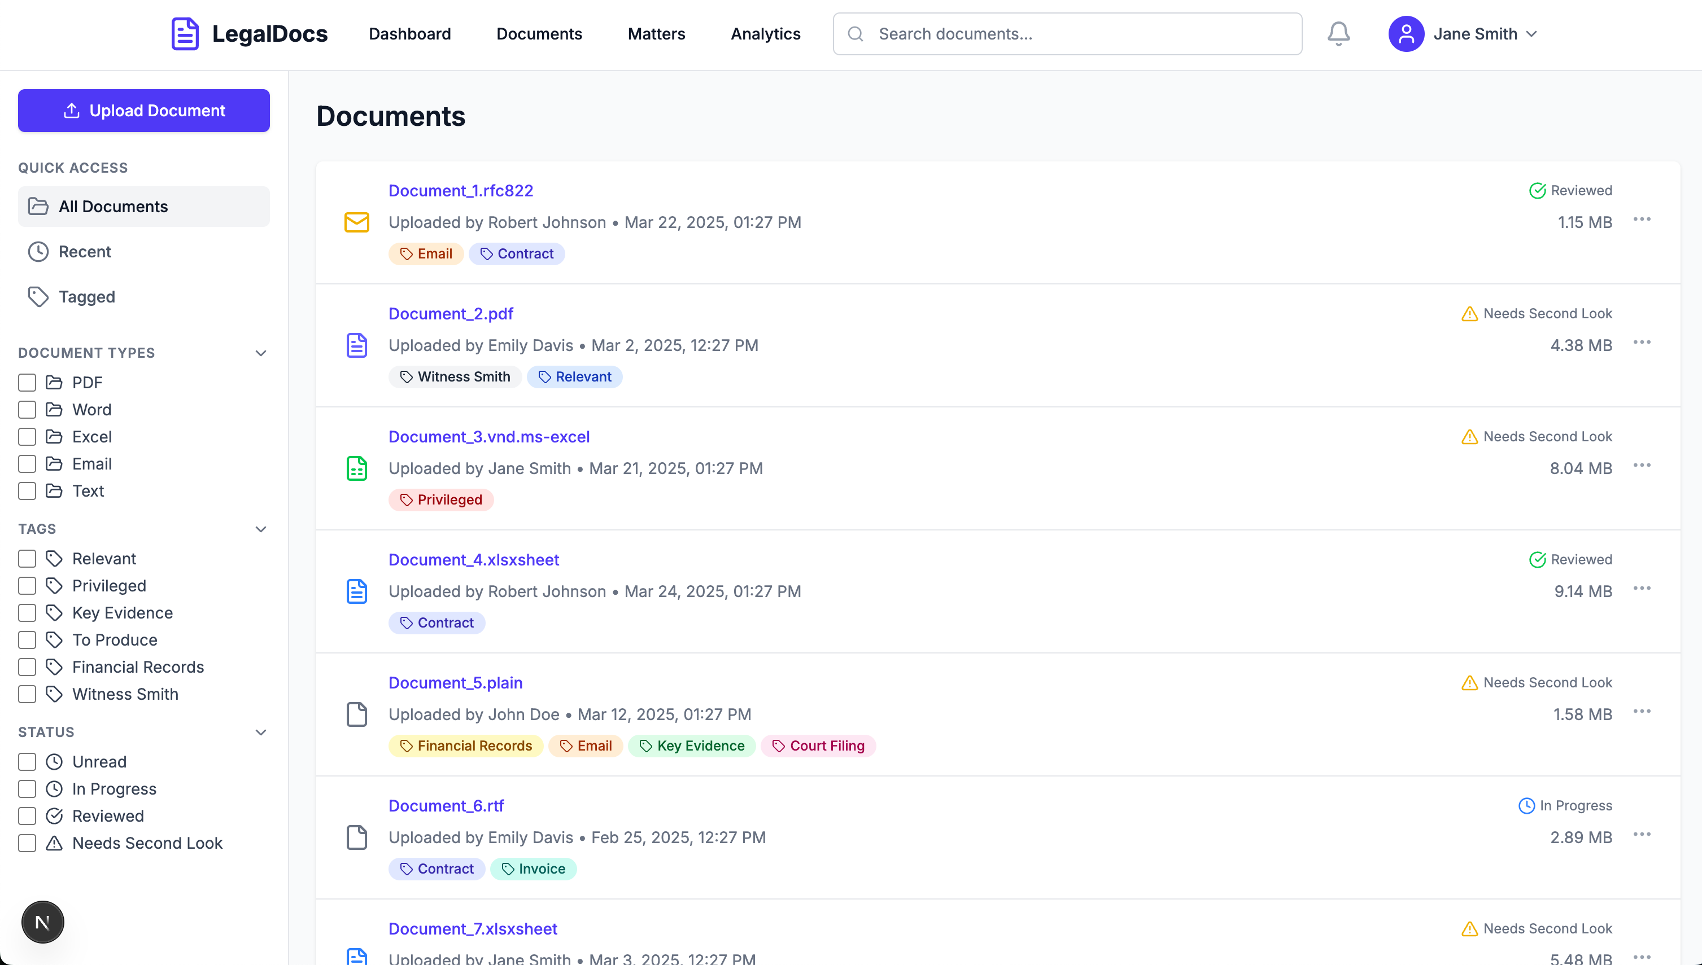Go to the Documents nav item
Image resolution: width=1702 pixels, height=965 pixels.
click(539, 34)
